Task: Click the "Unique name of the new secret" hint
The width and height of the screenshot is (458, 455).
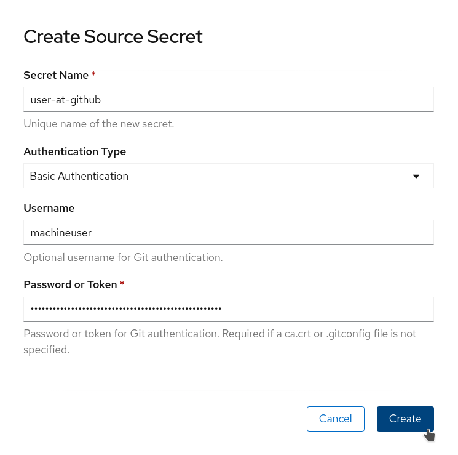Action: [99, 124]
